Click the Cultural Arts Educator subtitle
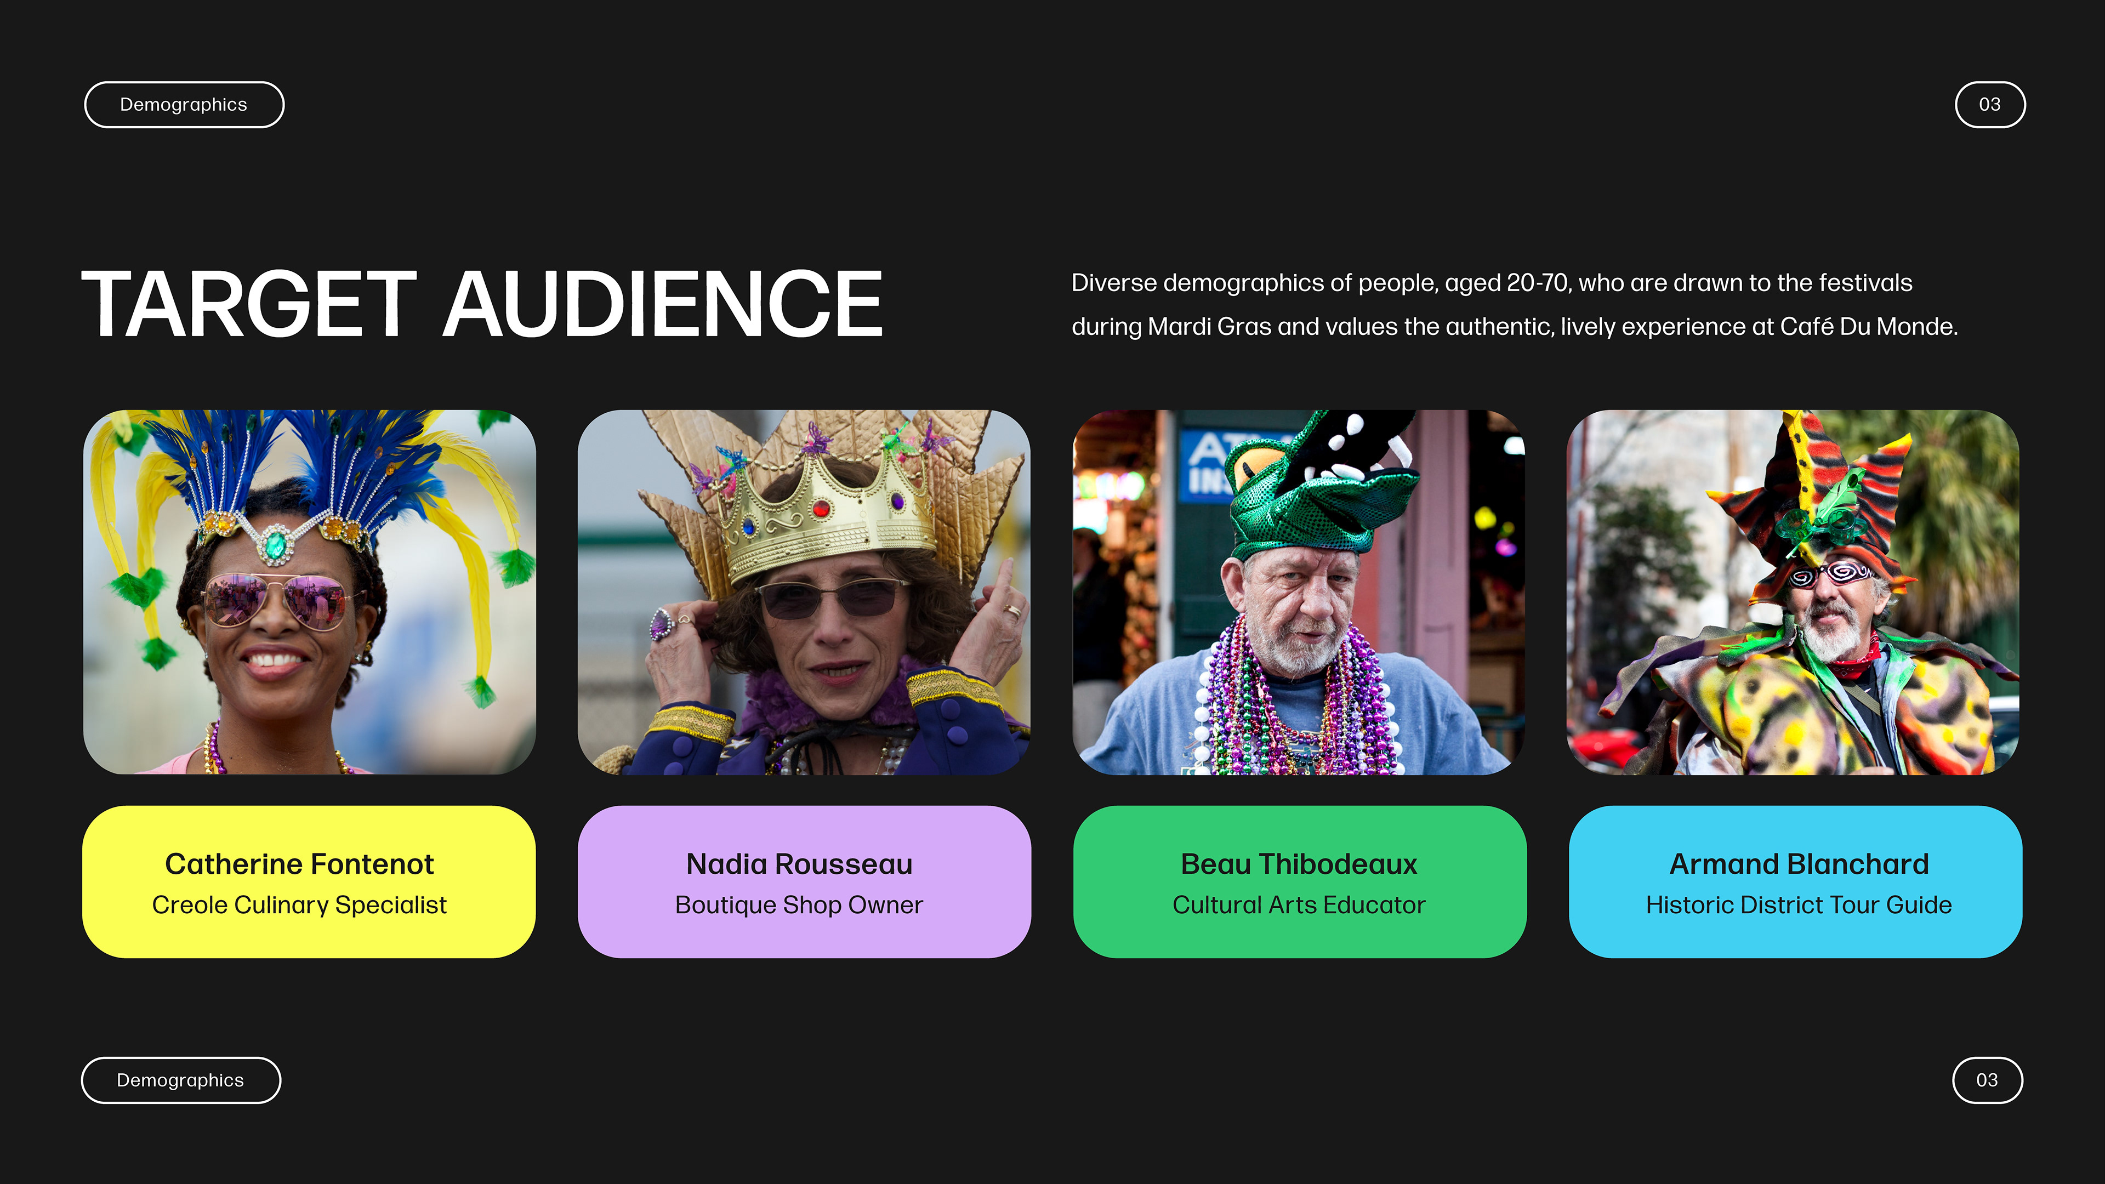Image resolution: width=2105 pixels, height=1184 pixels. coord(1299,906)
